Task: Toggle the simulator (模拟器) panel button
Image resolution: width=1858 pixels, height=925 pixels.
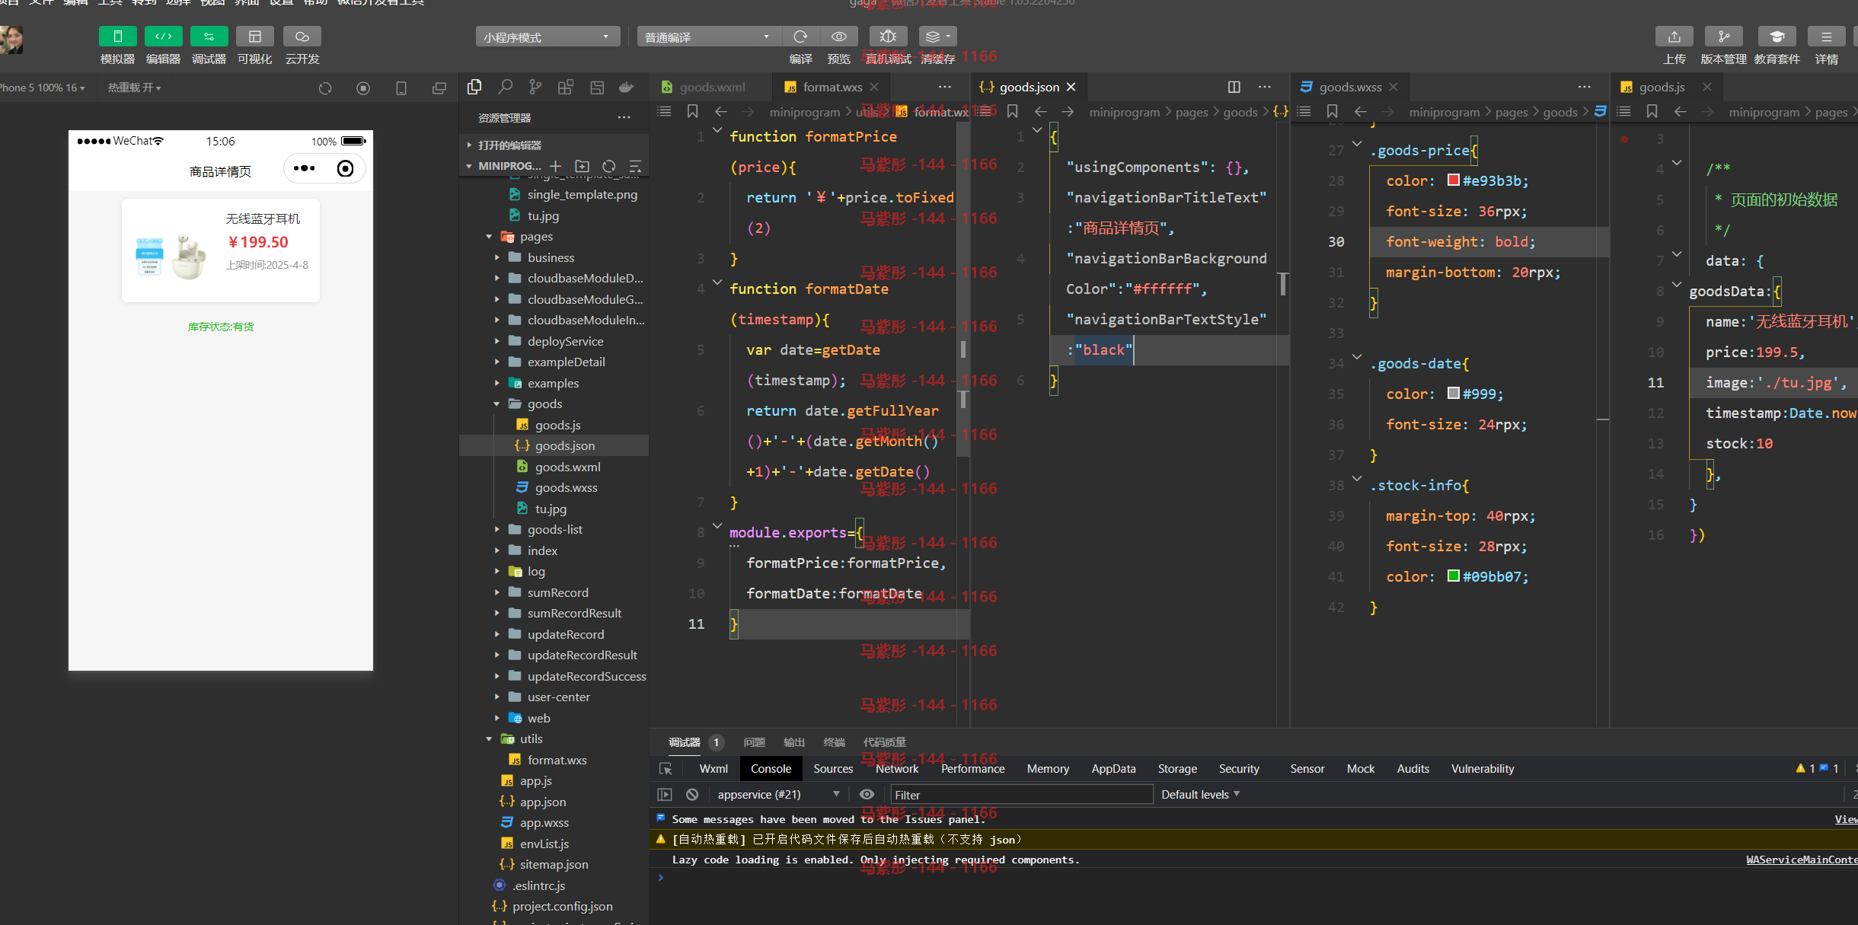Action: point(117,37)
